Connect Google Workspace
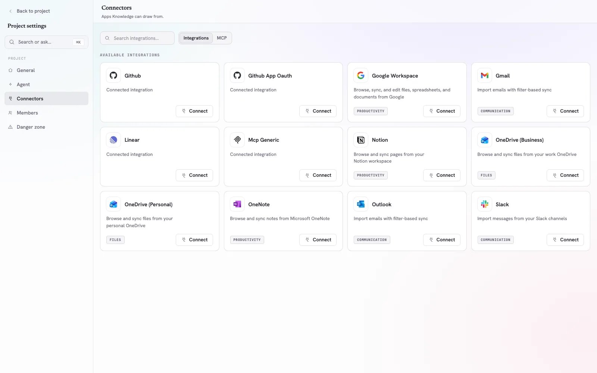 coord(442,111)
